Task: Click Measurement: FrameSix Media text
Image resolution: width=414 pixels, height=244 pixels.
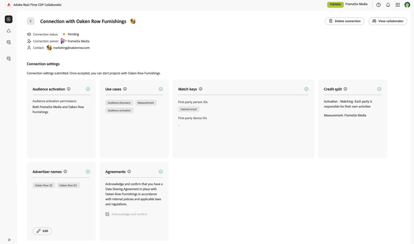Action: coord(345,115)
